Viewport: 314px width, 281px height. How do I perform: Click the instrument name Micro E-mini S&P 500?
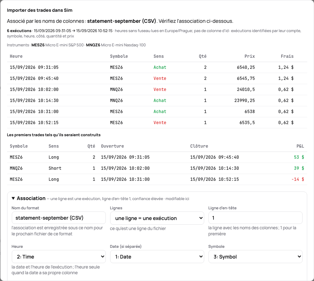pyautogui.click(x=65, y=45)
